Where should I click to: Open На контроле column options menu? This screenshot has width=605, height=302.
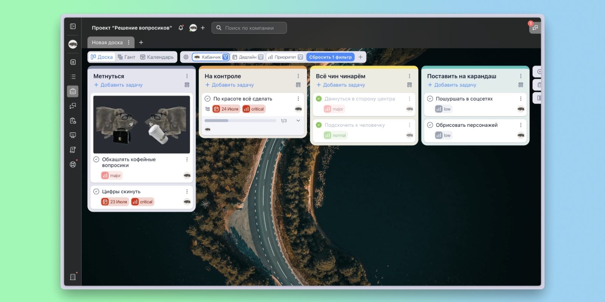point(298,76)
